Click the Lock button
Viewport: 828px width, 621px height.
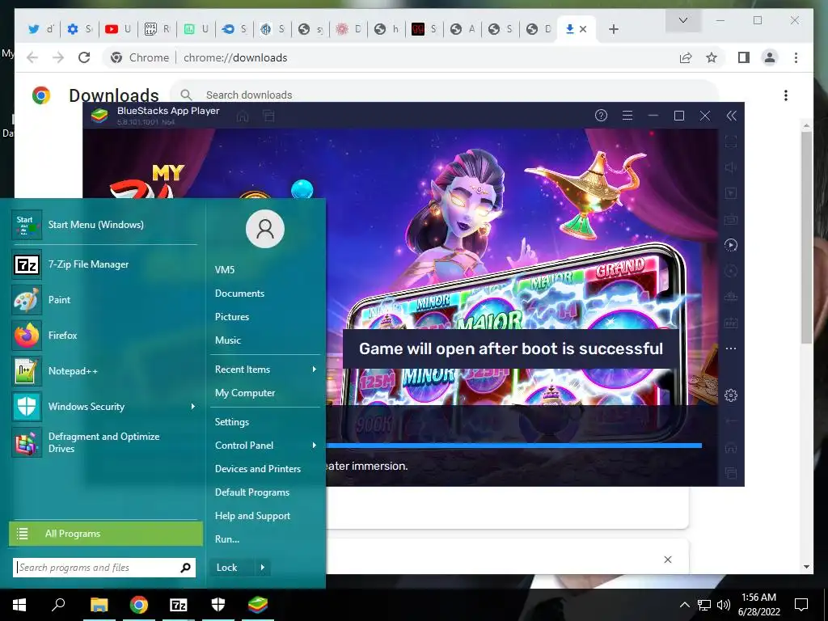232,568
